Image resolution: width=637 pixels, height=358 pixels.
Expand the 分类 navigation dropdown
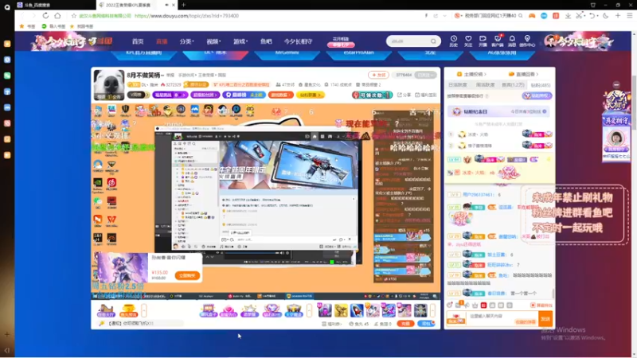(x=186, y=41)
